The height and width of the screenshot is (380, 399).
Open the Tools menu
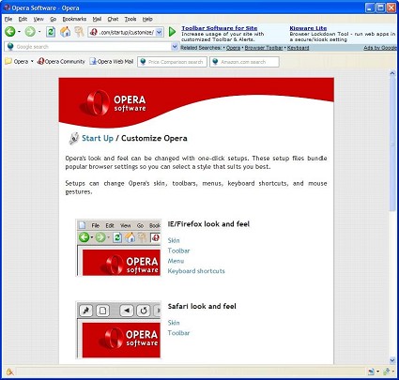(x=130, y=19)
